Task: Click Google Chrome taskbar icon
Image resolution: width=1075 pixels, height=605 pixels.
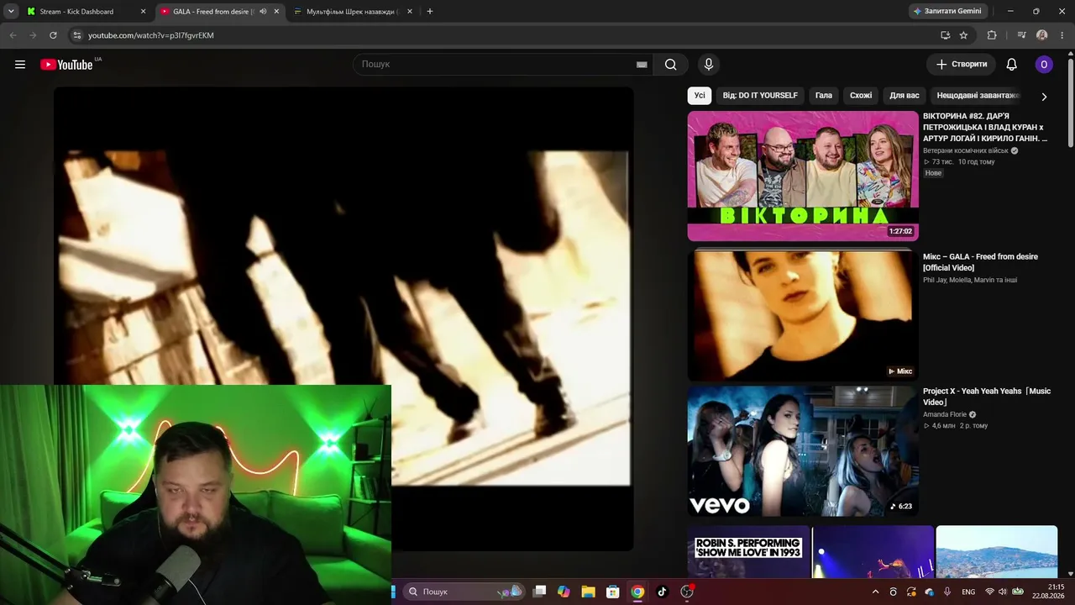Action: point(637,592)
